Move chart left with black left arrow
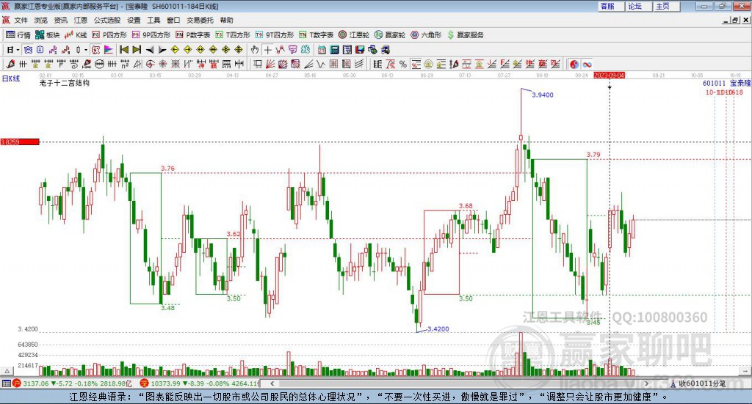This screenshot has height=404, width=752. [x=150, y=50]
